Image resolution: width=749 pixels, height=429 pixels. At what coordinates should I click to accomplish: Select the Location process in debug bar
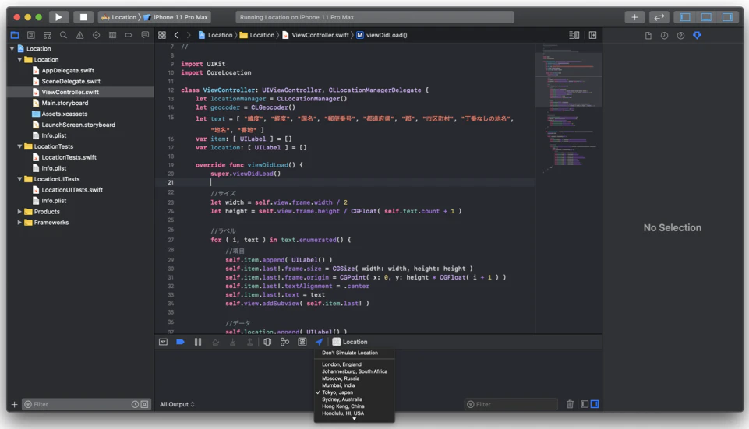tap(350, 342)
